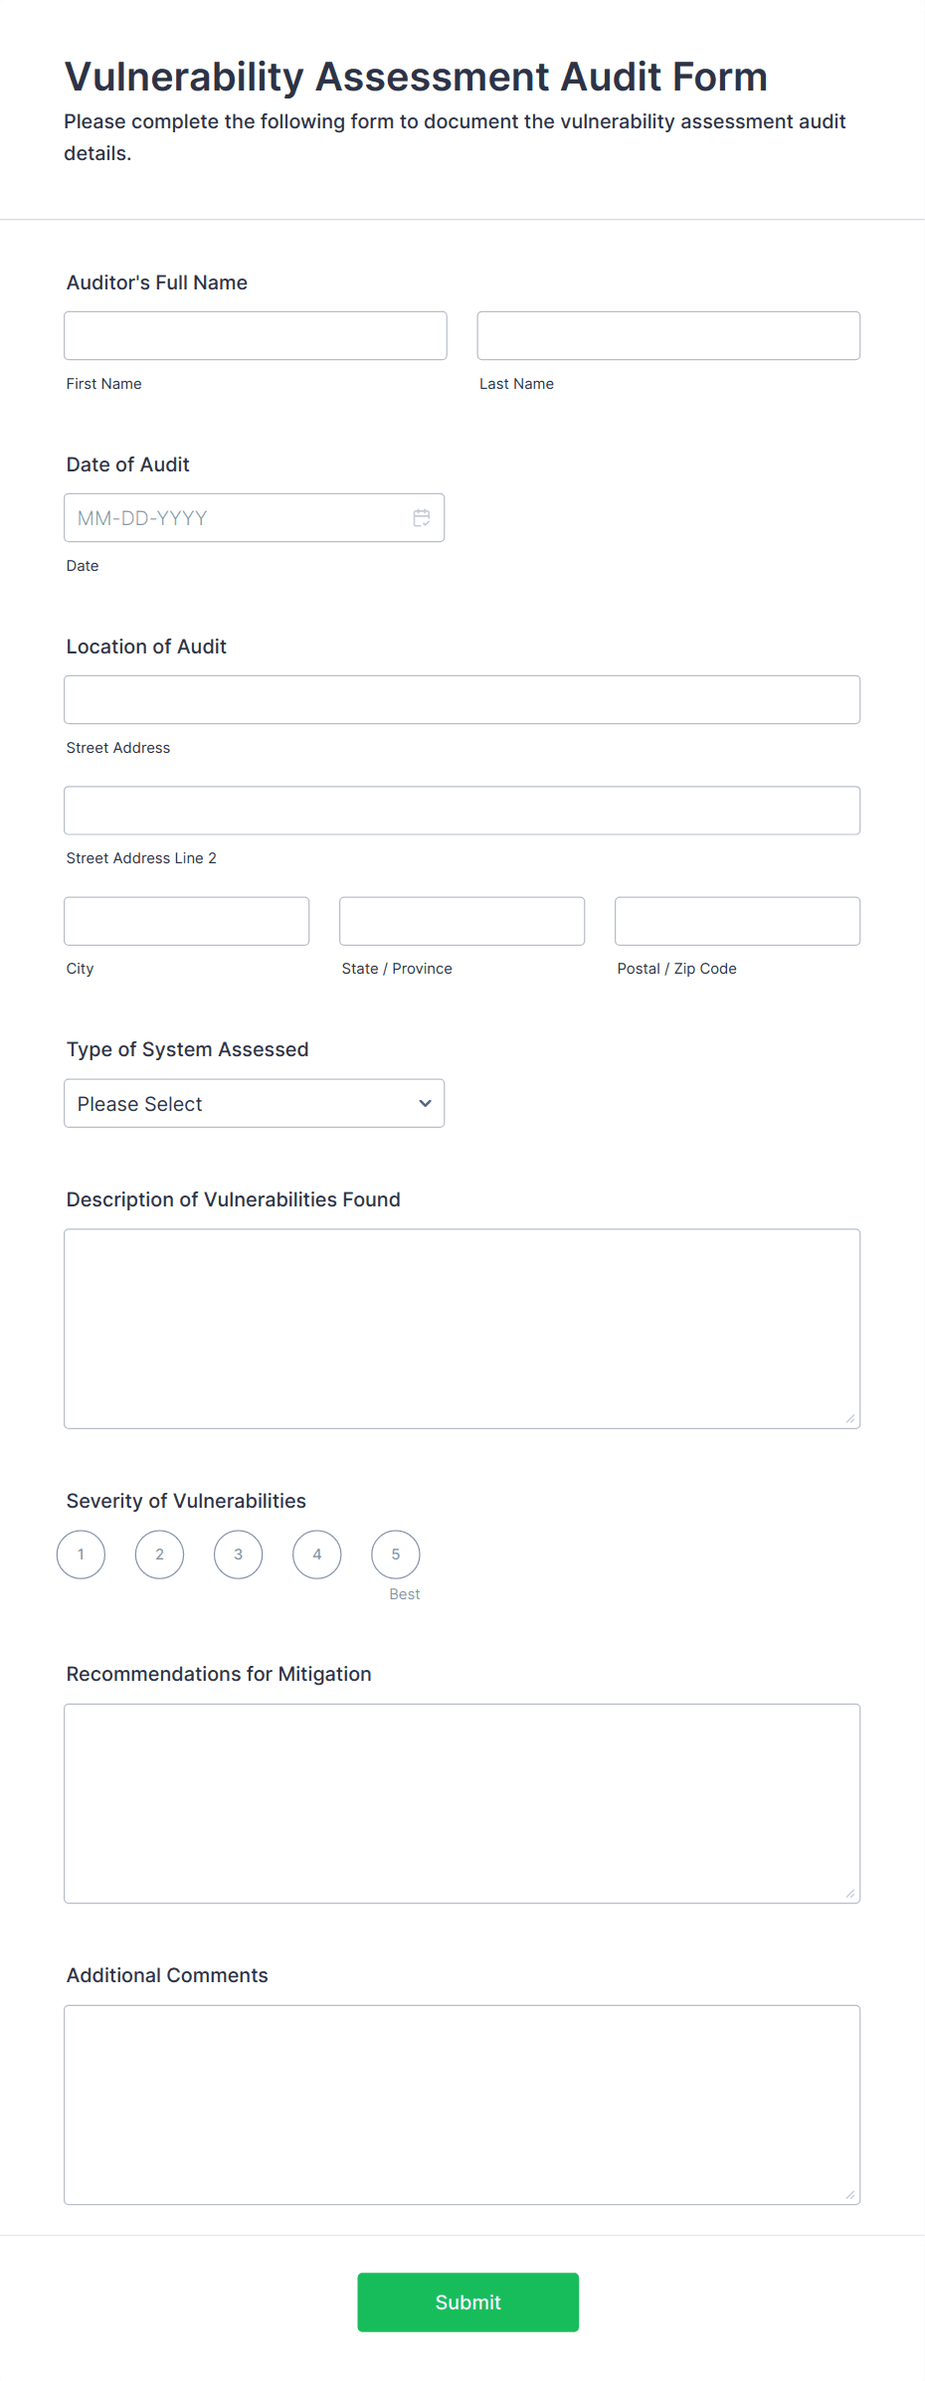Expand the Please Select combo box chevron
Screen dimensions: 925x2381
point(424,1103)
